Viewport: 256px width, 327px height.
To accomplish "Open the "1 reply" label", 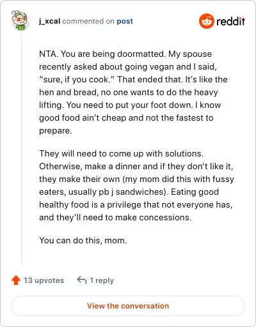I will pos(102,280).
